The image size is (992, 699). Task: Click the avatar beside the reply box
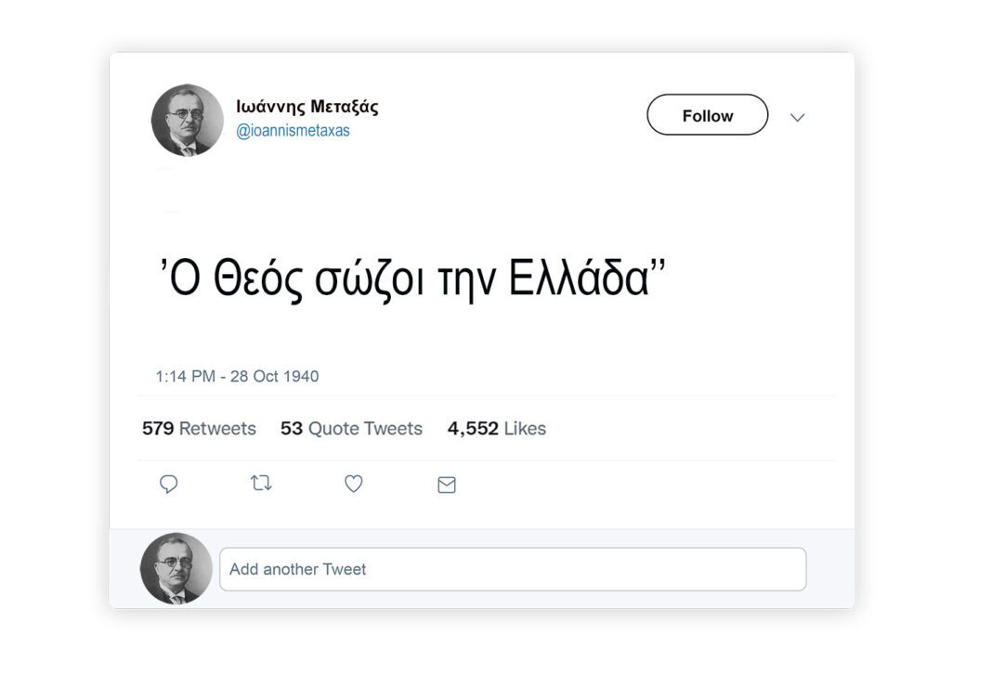[x=176, y=568]
